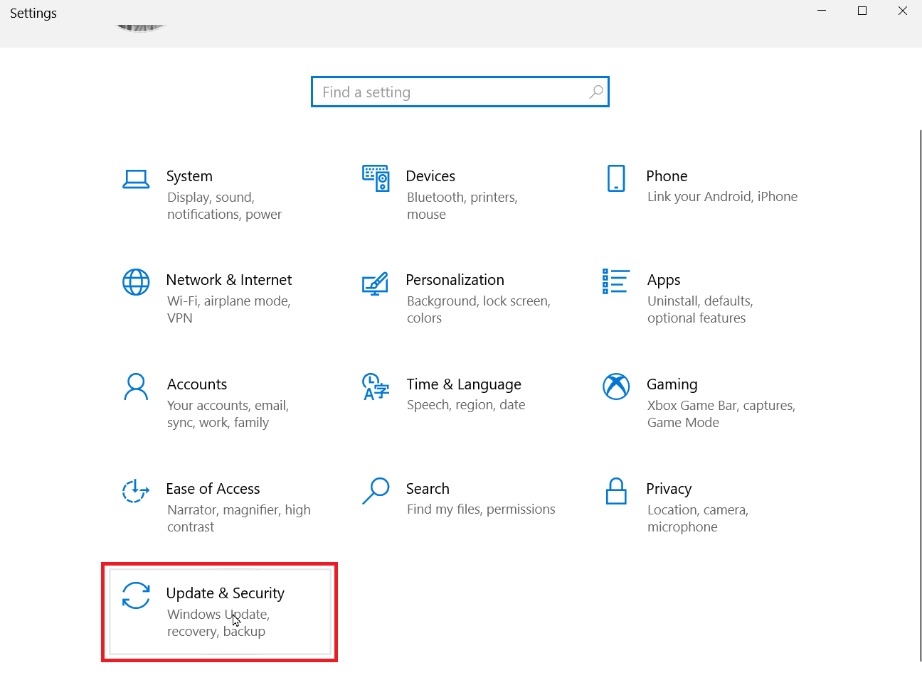Screen dimensions: 922x675
Task: Click the 'Bluetooth, printers, mouse' description
Action: click(x=462, y=206)
